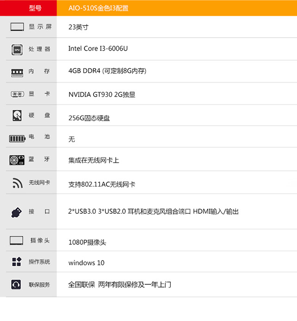Image resolution: width=297 pixels, height=321 pixels.
Task: Click the 处理器 label
Action: pos(39,49)
